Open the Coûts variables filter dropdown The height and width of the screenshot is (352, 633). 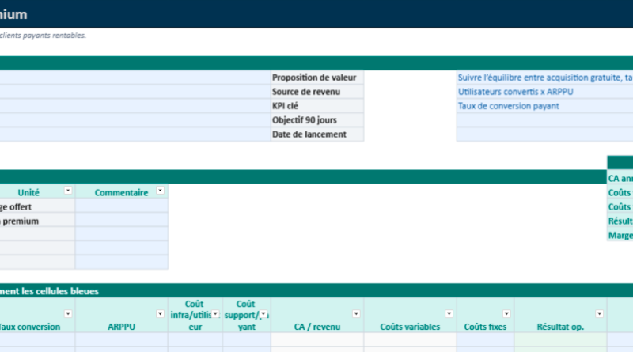(449, 315)
